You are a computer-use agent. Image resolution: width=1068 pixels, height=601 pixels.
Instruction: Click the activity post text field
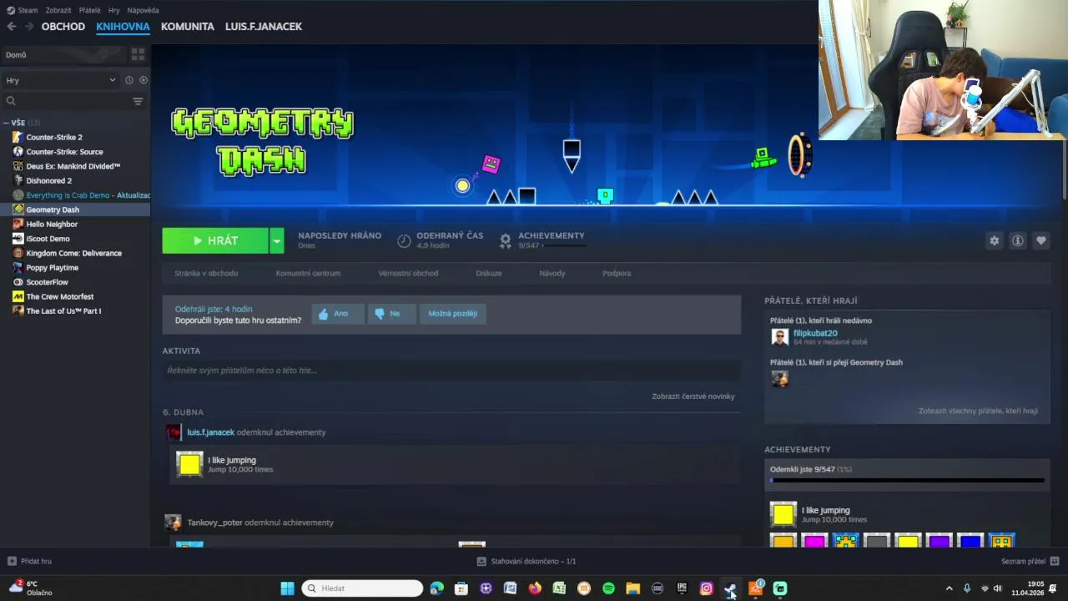tap(451, 371)
